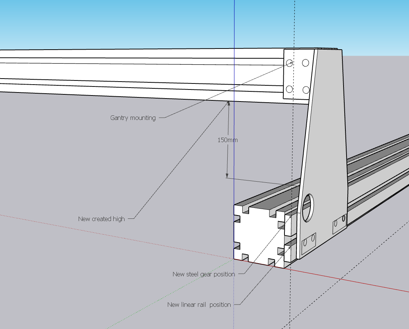This screenshot has height=329, width=409.
Task: Select the "New created high" label
Action: (x=102, y=218)
